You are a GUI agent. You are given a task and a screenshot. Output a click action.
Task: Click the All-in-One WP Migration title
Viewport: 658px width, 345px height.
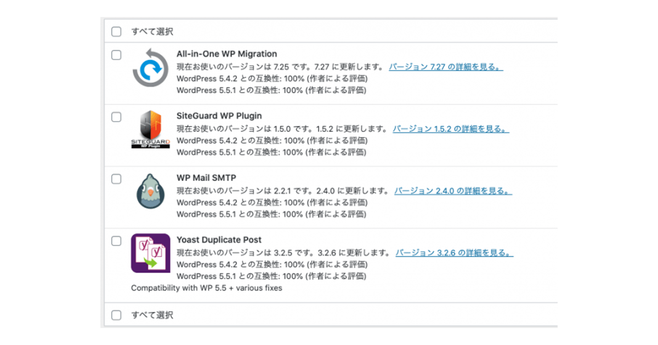[226, 54]
